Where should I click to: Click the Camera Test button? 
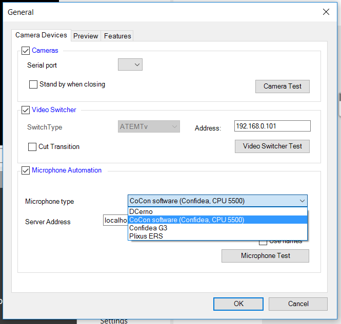[282, 87]
